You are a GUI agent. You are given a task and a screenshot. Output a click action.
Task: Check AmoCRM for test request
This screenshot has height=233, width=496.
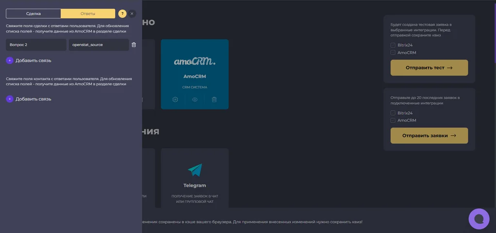pos(393,52)
